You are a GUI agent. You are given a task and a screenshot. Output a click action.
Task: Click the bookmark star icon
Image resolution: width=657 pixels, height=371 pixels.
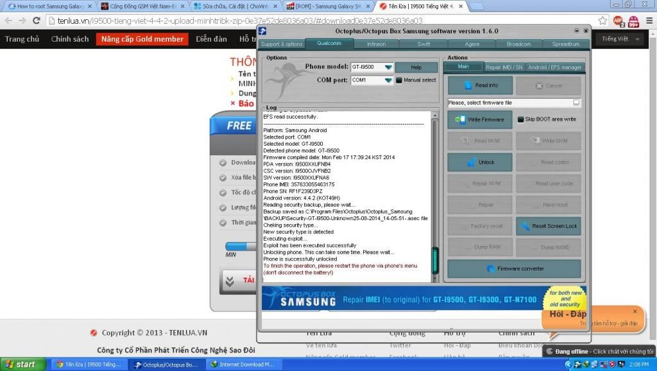pos(602,21)
